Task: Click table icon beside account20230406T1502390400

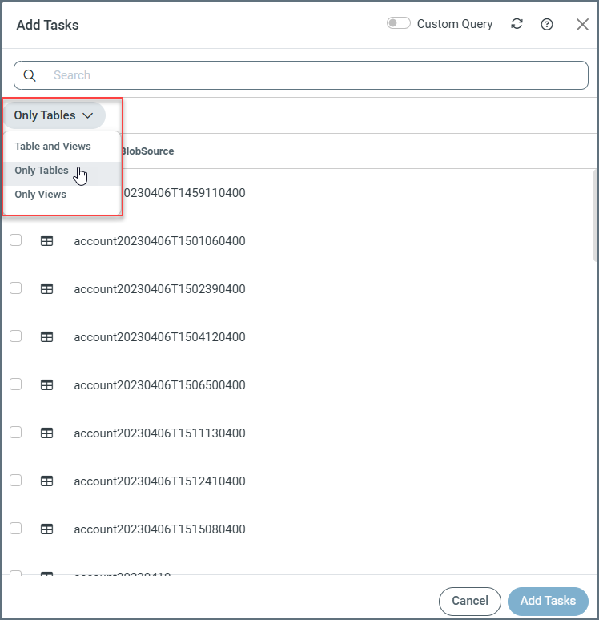Action: pos(46,289)
